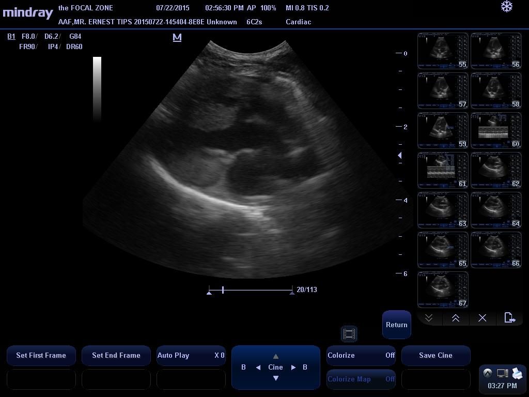Toggle Auto Play speed control

[191, 356]
